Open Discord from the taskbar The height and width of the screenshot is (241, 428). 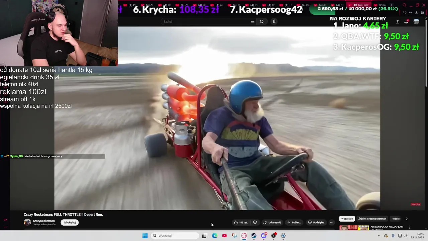pos(264,236)
